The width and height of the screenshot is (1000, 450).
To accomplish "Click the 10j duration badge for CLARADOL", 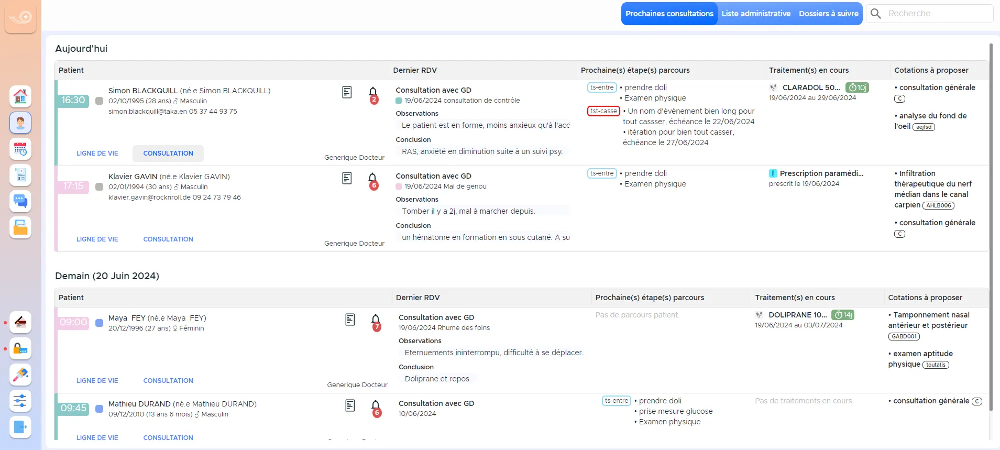I will click(857, 88).
